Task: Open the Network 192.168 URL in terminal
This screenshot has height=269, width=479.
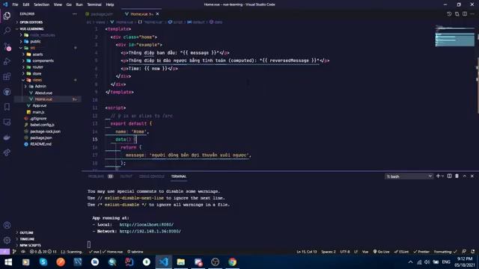Action: (150, 231)
